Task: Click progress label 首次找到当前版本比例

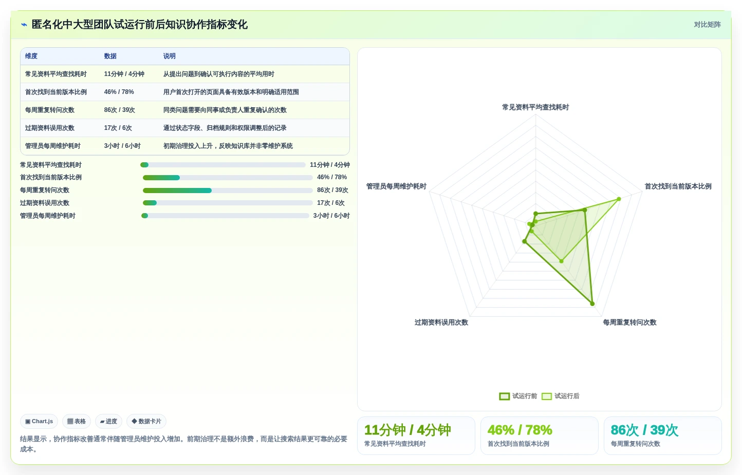Action: [51, 178]
